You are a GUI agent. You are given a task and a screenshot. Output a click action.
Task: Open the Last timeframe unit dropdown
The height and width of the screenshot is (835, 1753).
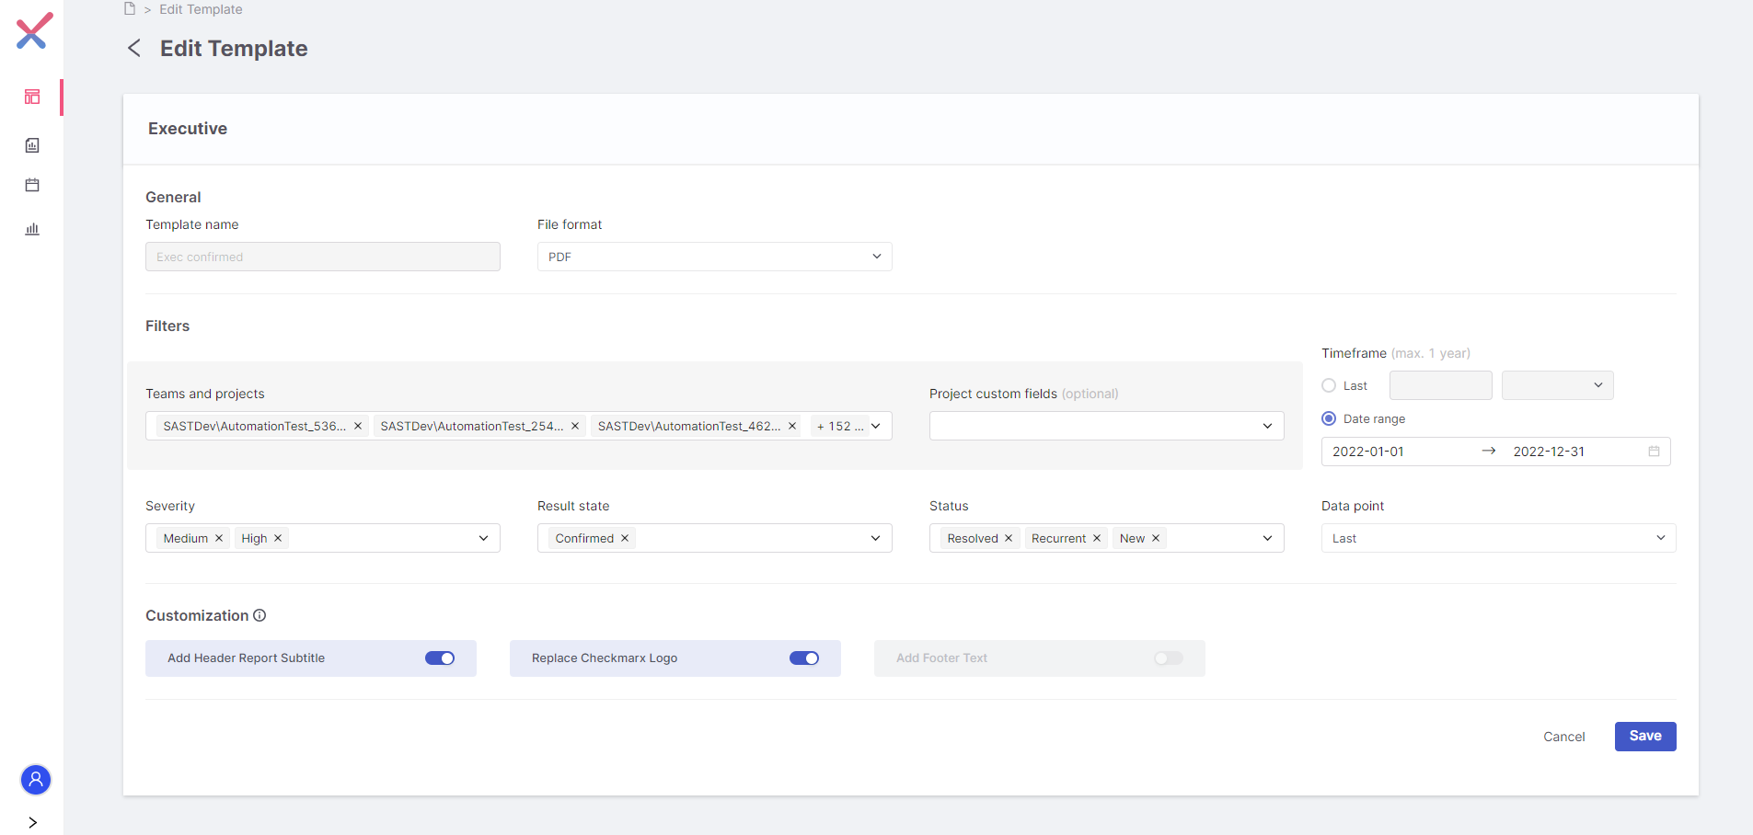click(x=1558, y=385)
